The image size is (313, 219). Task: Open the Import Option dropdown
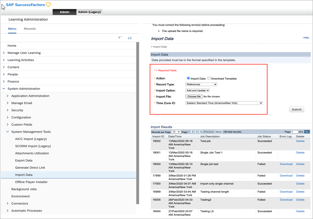pos(197,90)
